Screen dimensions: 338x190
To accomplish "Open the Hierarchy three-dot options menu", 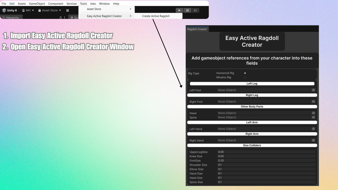I will pyautogui.click(x=64, y=17).
